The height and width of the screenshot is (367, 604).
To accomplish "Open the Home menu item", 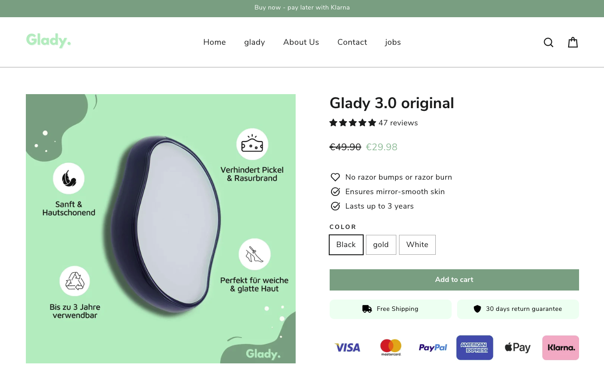I will [x=214, y=42].
